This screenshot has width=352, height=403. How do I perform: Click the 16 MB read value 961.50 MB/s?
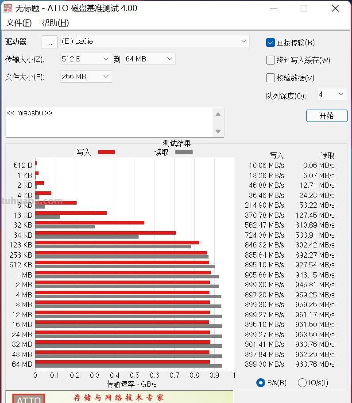point(315,324)
